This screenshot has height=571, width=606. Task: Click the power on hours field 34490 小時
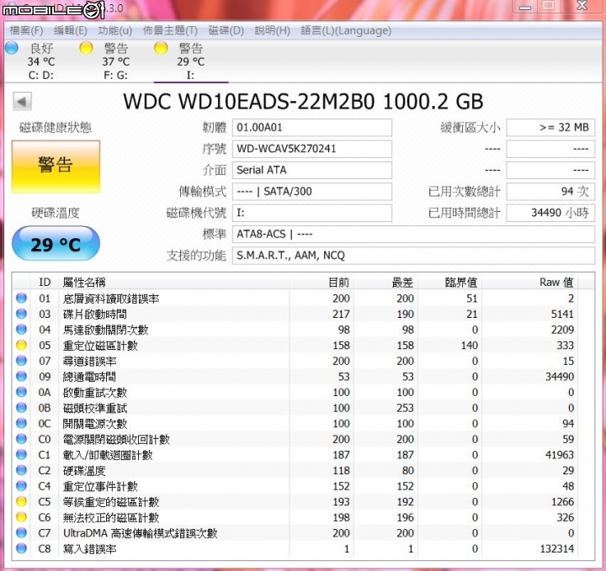point(550,213)
